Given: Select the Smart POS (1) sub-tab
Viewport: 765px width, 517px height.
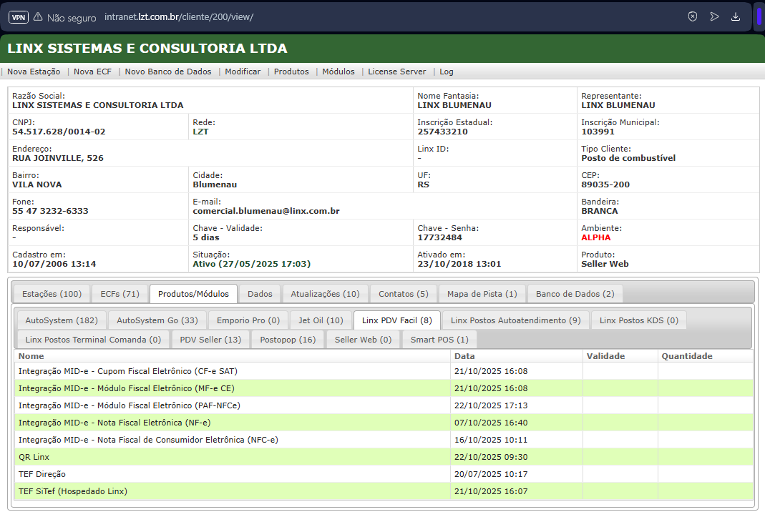Looking at the screenshot, I should pyautogui.click(x=439, y=340).
